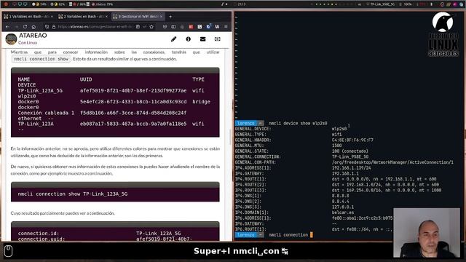466x262 pixels.
Task: Click terminal GENERAL.CON-PATH value
Action: click(x=392, y=162)
